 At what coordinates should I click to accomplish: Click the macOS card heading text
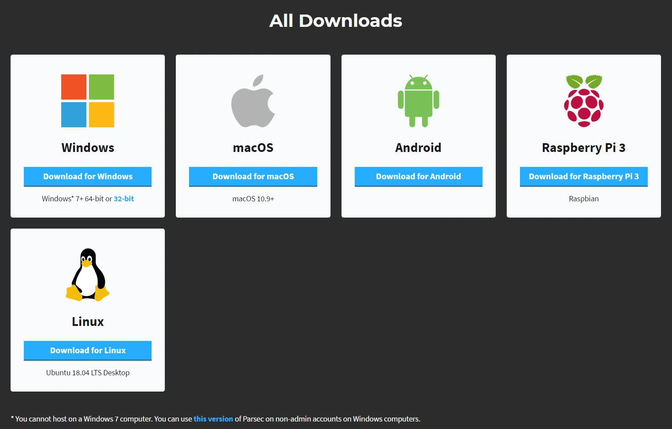click(x=253, y=148)
